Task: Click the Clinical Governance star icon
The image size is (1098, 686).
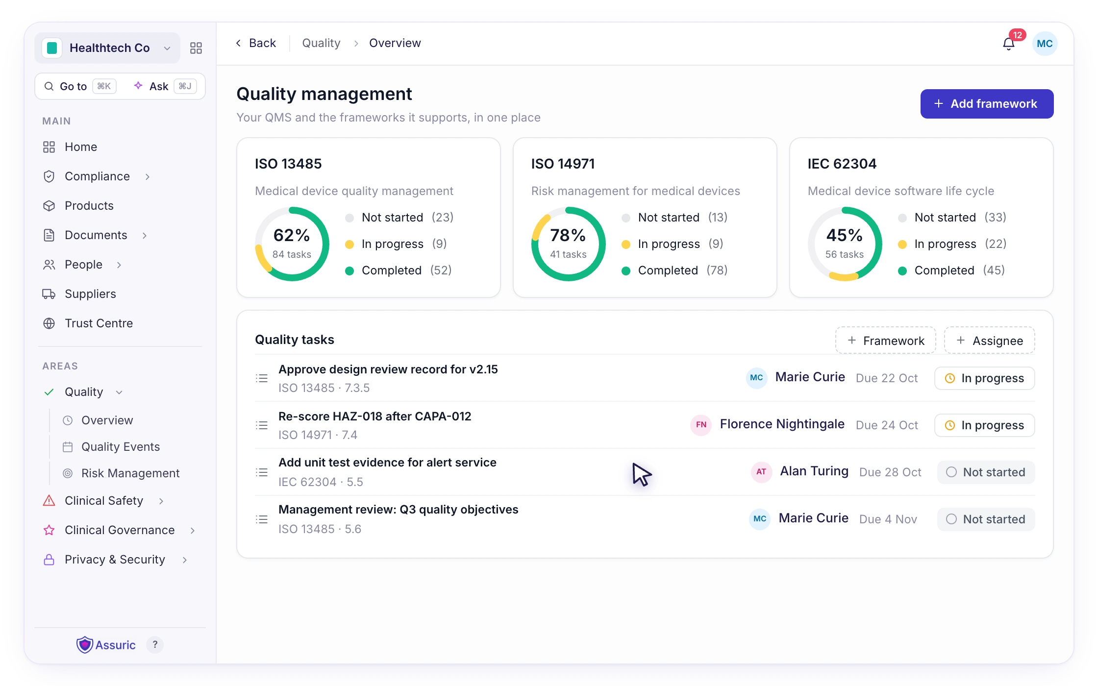Action: pyautogui.click(x=49, y=530)
